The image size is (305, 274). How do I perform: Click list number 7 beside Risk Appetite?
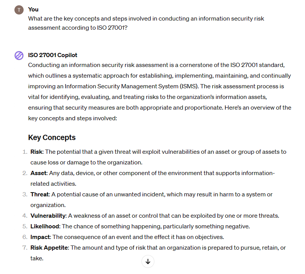click(x=25, y=248)
